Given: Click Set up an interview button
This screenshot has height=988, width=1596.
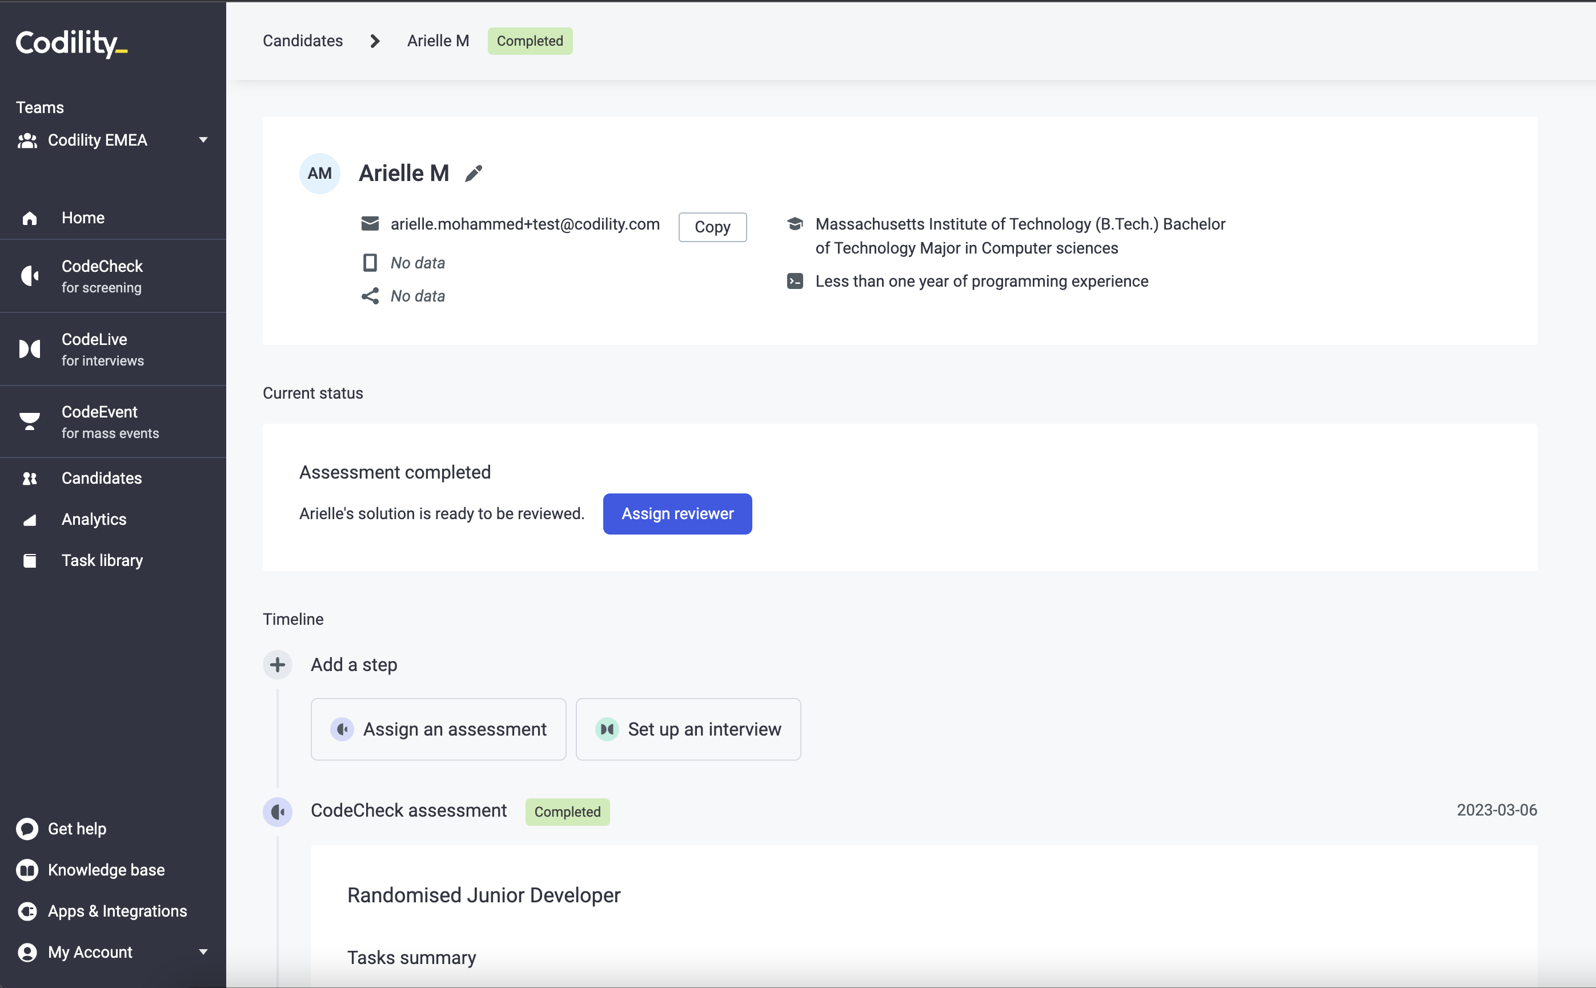Looking at the screenshot, I should point(688,729).
